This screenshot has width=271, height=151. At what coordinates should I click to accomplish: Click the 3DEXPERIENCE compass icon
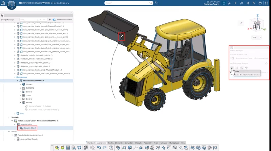click(x=12, y=5)
